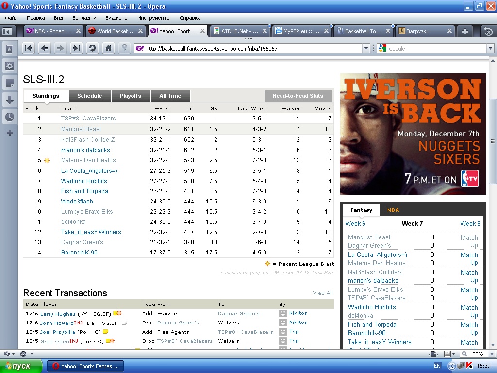This screenshot has width=497, height=373.
Task: Open the Закладки menu
Action: click(x=84, y=18)
